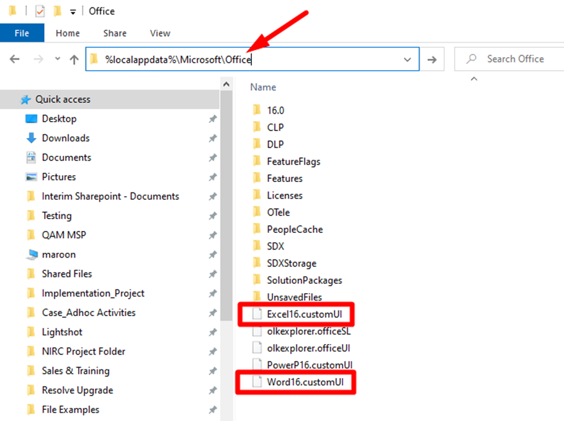Viewport: 564px width, 421px height.
Task: Open the address bar history dropdown
Action: tap(406, 58)
